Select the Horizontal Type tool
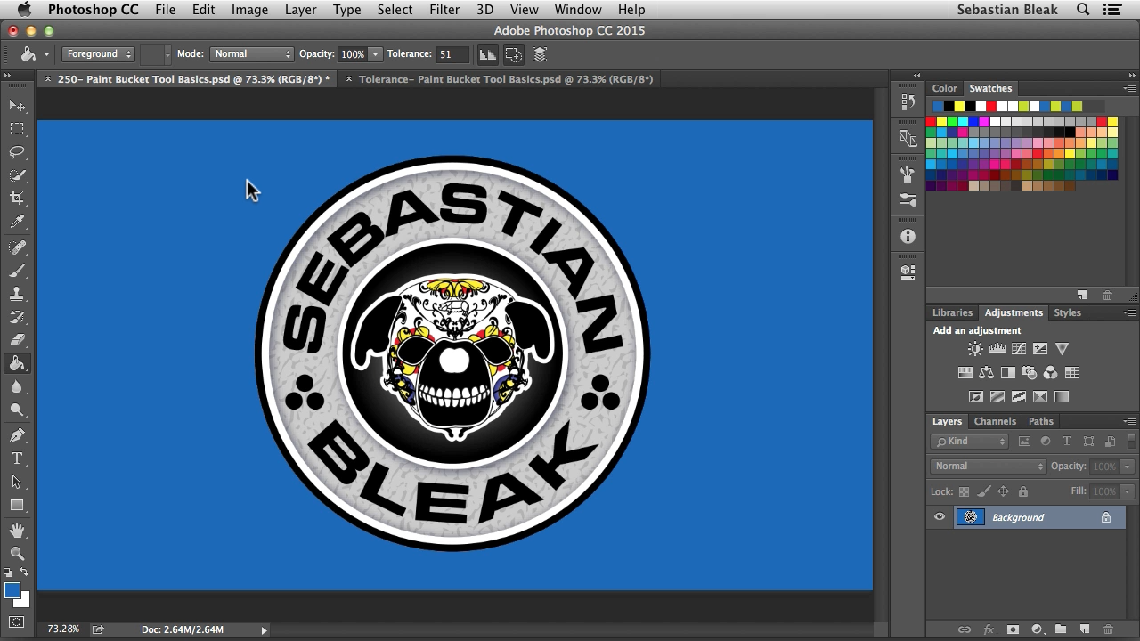 [17, 458]
